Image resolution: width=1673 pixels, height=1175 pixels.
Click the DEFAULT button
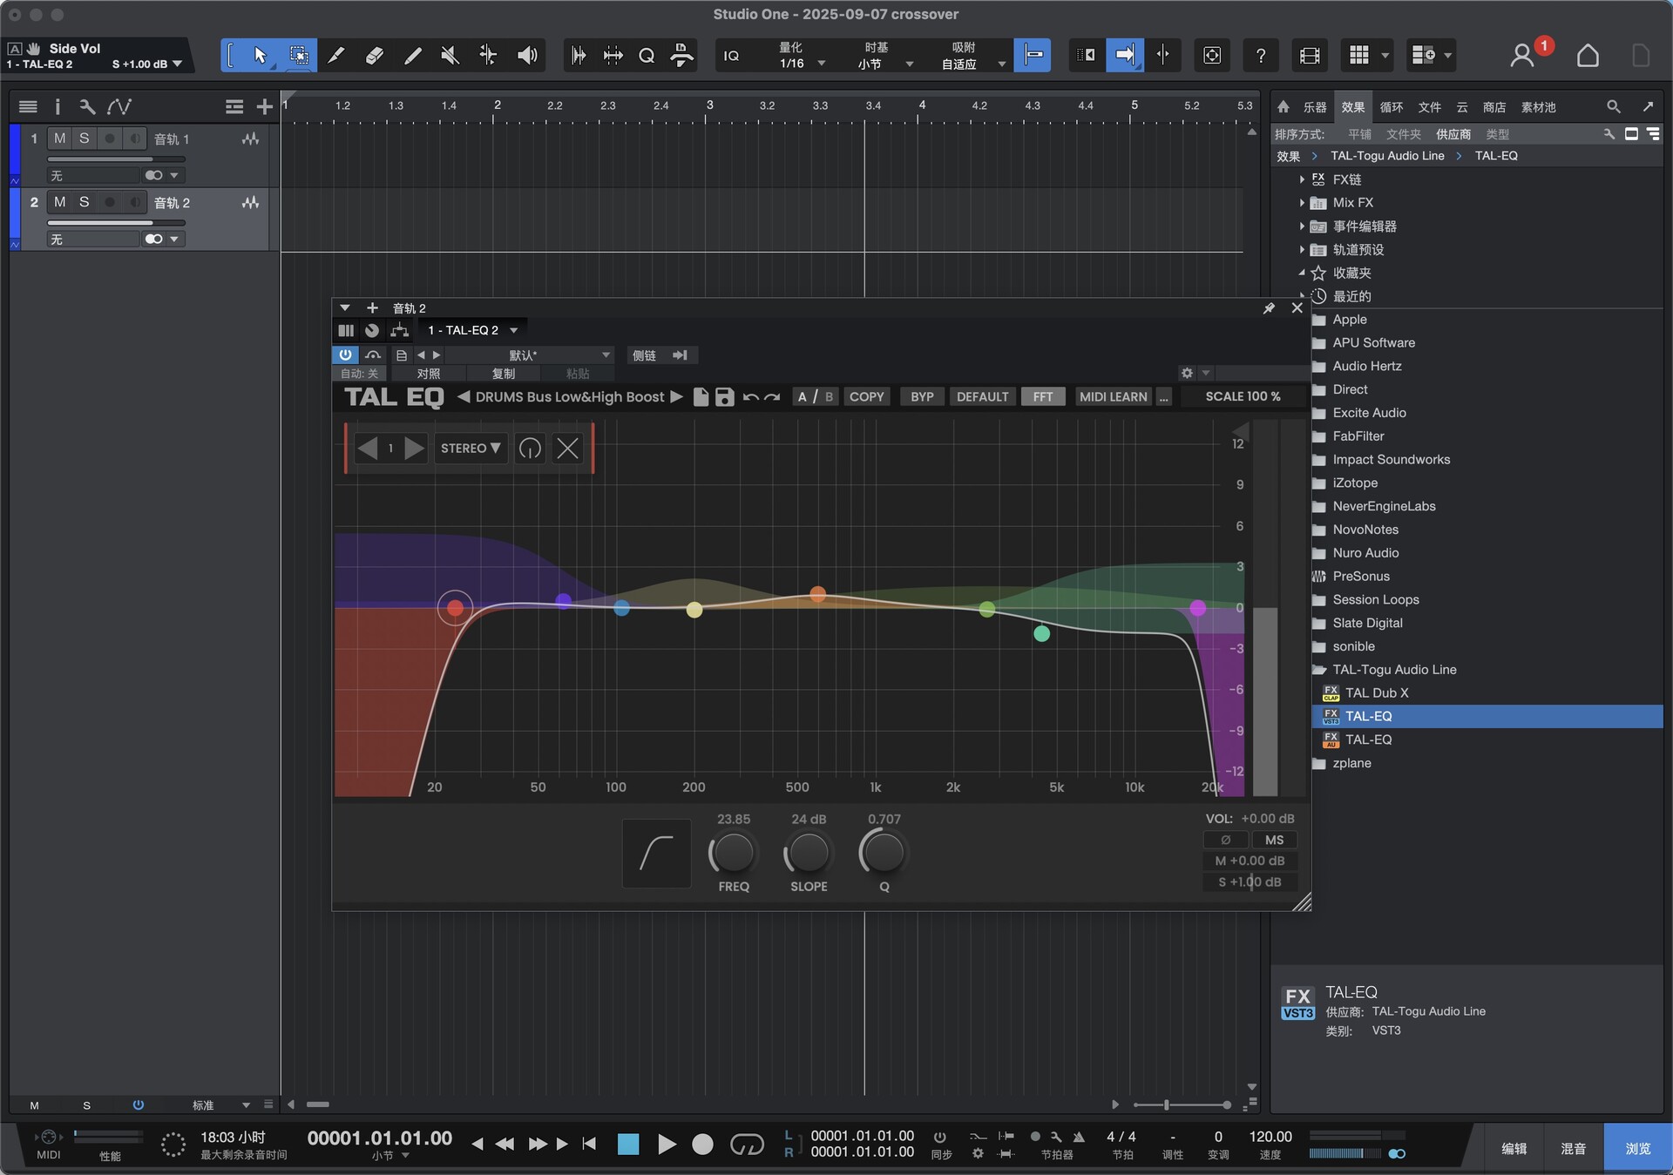tap(982, 396)
